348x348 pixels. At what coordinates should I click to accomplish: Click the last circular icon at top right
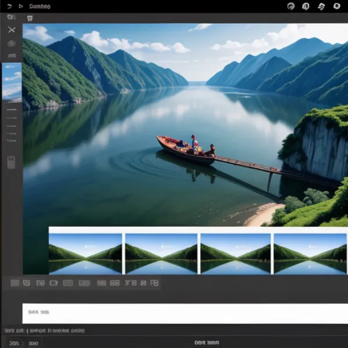click(x=337, y=6)
